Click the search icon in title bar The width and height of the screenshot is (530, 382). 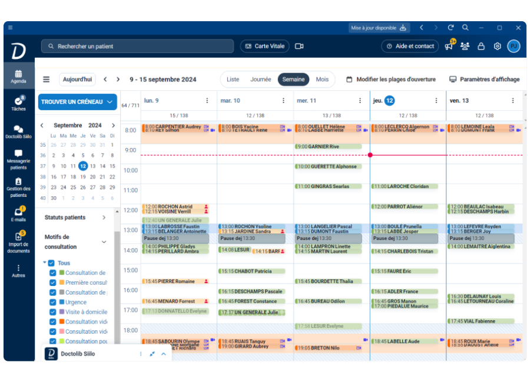(x=465, y=28)
